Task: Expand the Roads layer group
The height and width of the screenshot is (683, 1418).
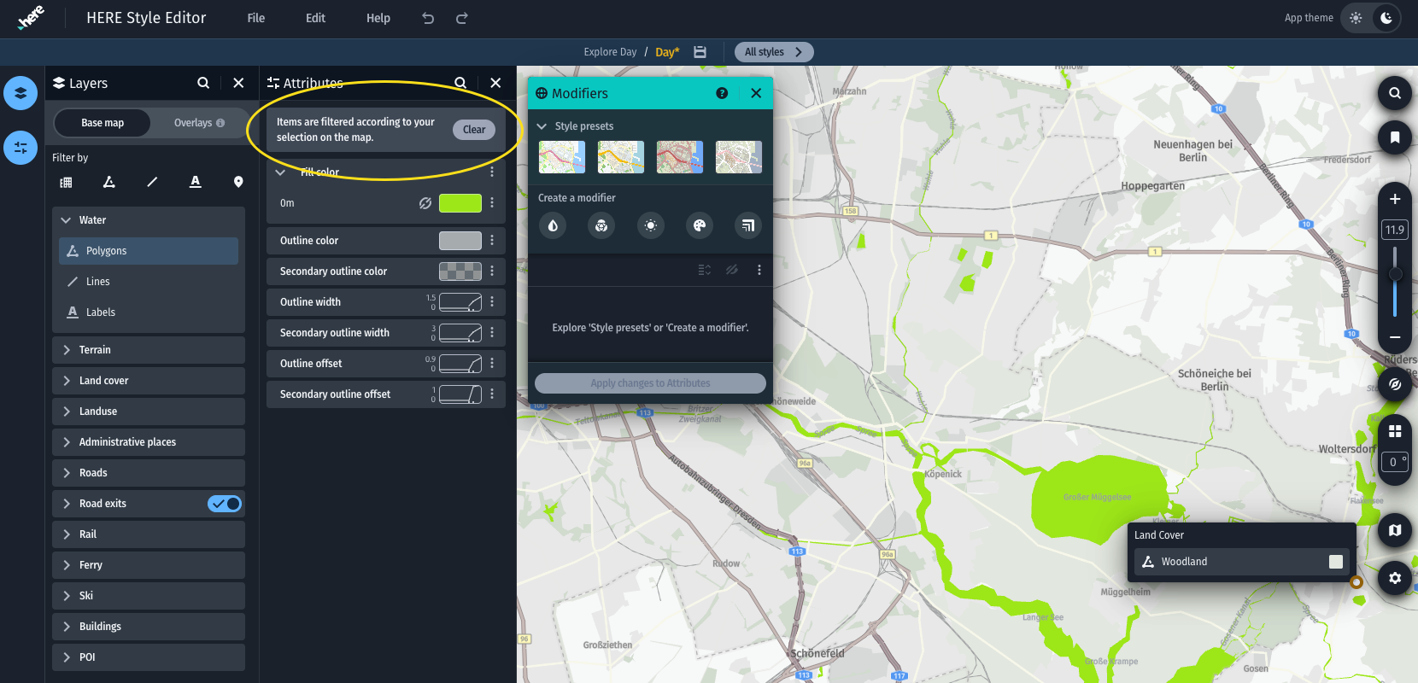Action: pos(66,473)
